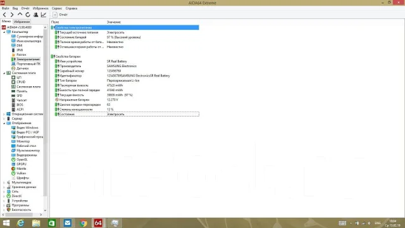The width and height of the screenshot is (405, 228).
Task: Refresh the current page with the circular arrow
Action: tap(28, 15)
